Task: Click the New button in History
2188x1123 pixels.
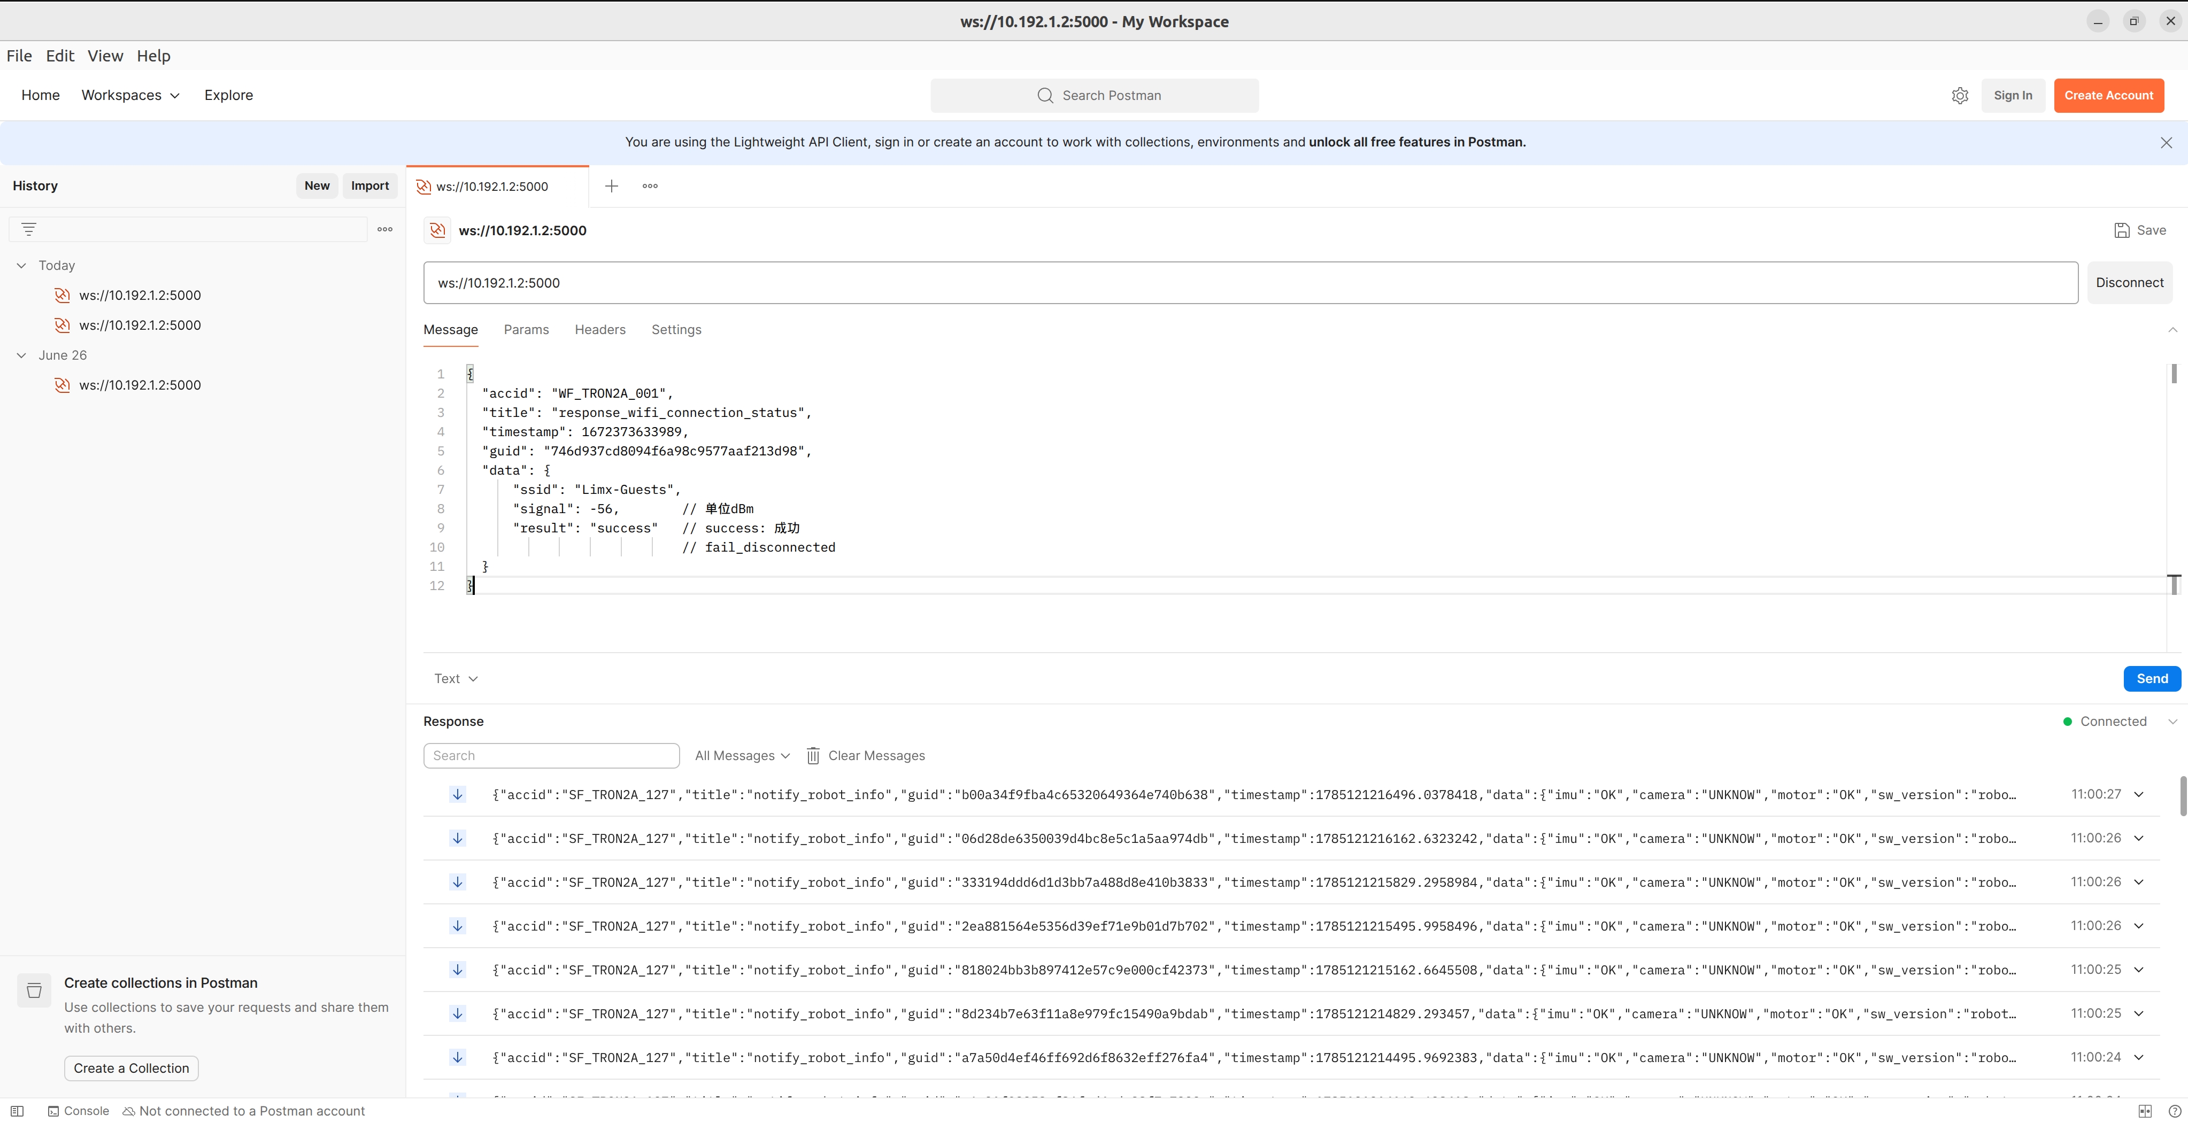Action: pos(317,186)
